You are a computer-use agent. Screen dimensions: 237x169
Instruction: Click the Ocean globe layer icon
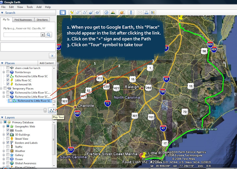tap(12, 159)
